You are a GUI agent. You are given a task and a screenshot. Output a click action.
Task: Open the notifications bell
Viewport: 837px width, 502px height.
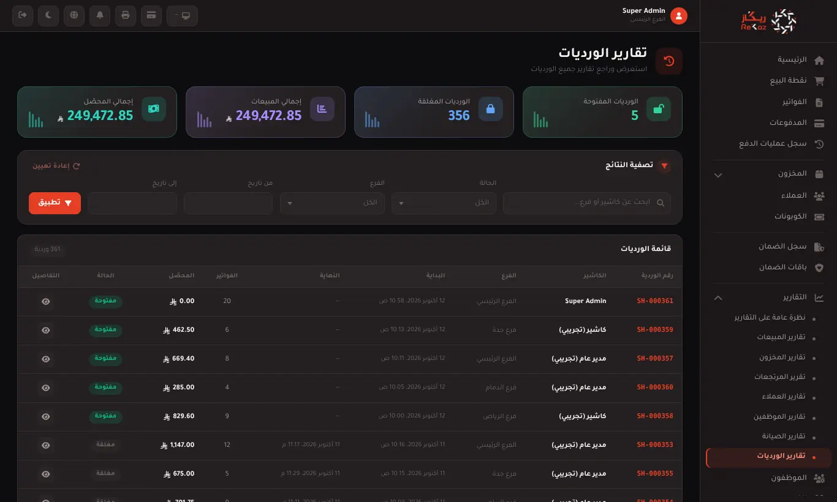pos(100,15)
